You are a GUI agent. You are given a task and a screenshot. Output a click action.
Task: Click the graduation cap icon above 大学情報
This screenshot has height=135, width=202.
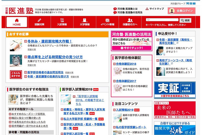click(x=85, y=20)
